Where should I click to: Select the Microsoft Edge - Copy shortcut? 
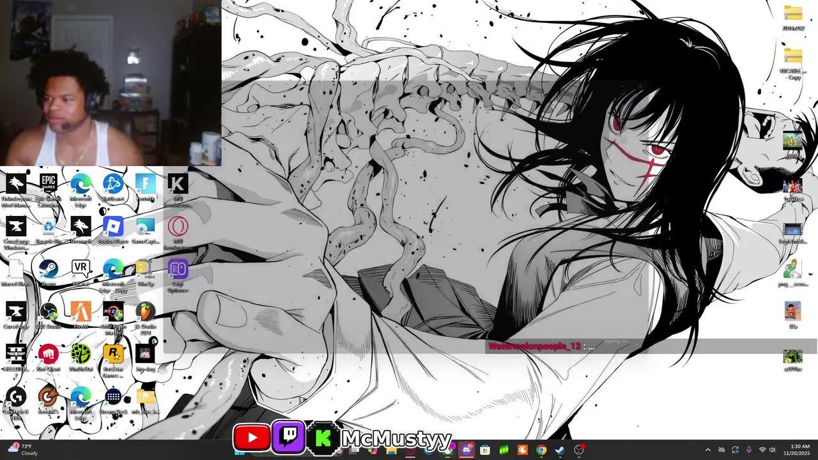tap(113, 276)
